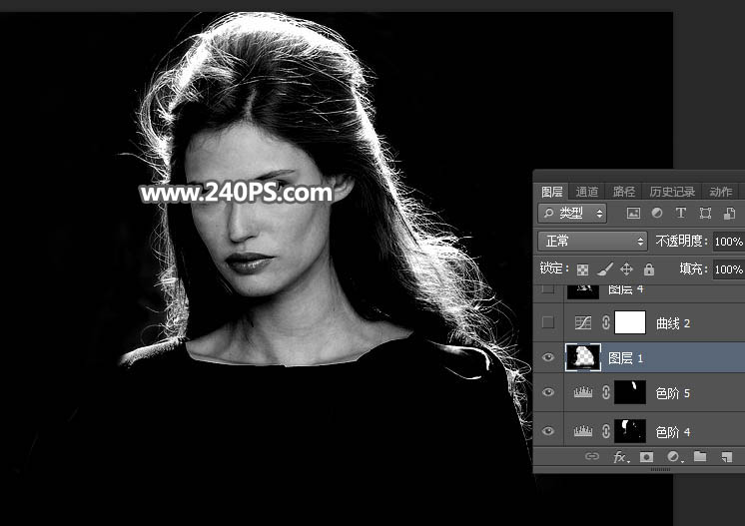The height and width of the screenshot is (526, 745).
Task: Switch to the 图层 tab
Action: coord(551,192)
